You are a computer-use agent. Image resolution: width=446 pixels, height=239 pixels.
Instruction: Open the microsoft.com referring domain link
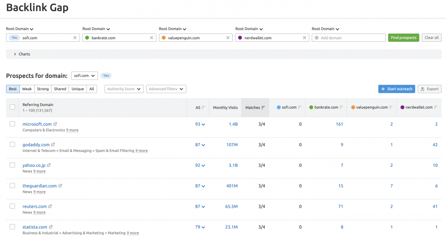pyautogui.click(x=37, y=124)
